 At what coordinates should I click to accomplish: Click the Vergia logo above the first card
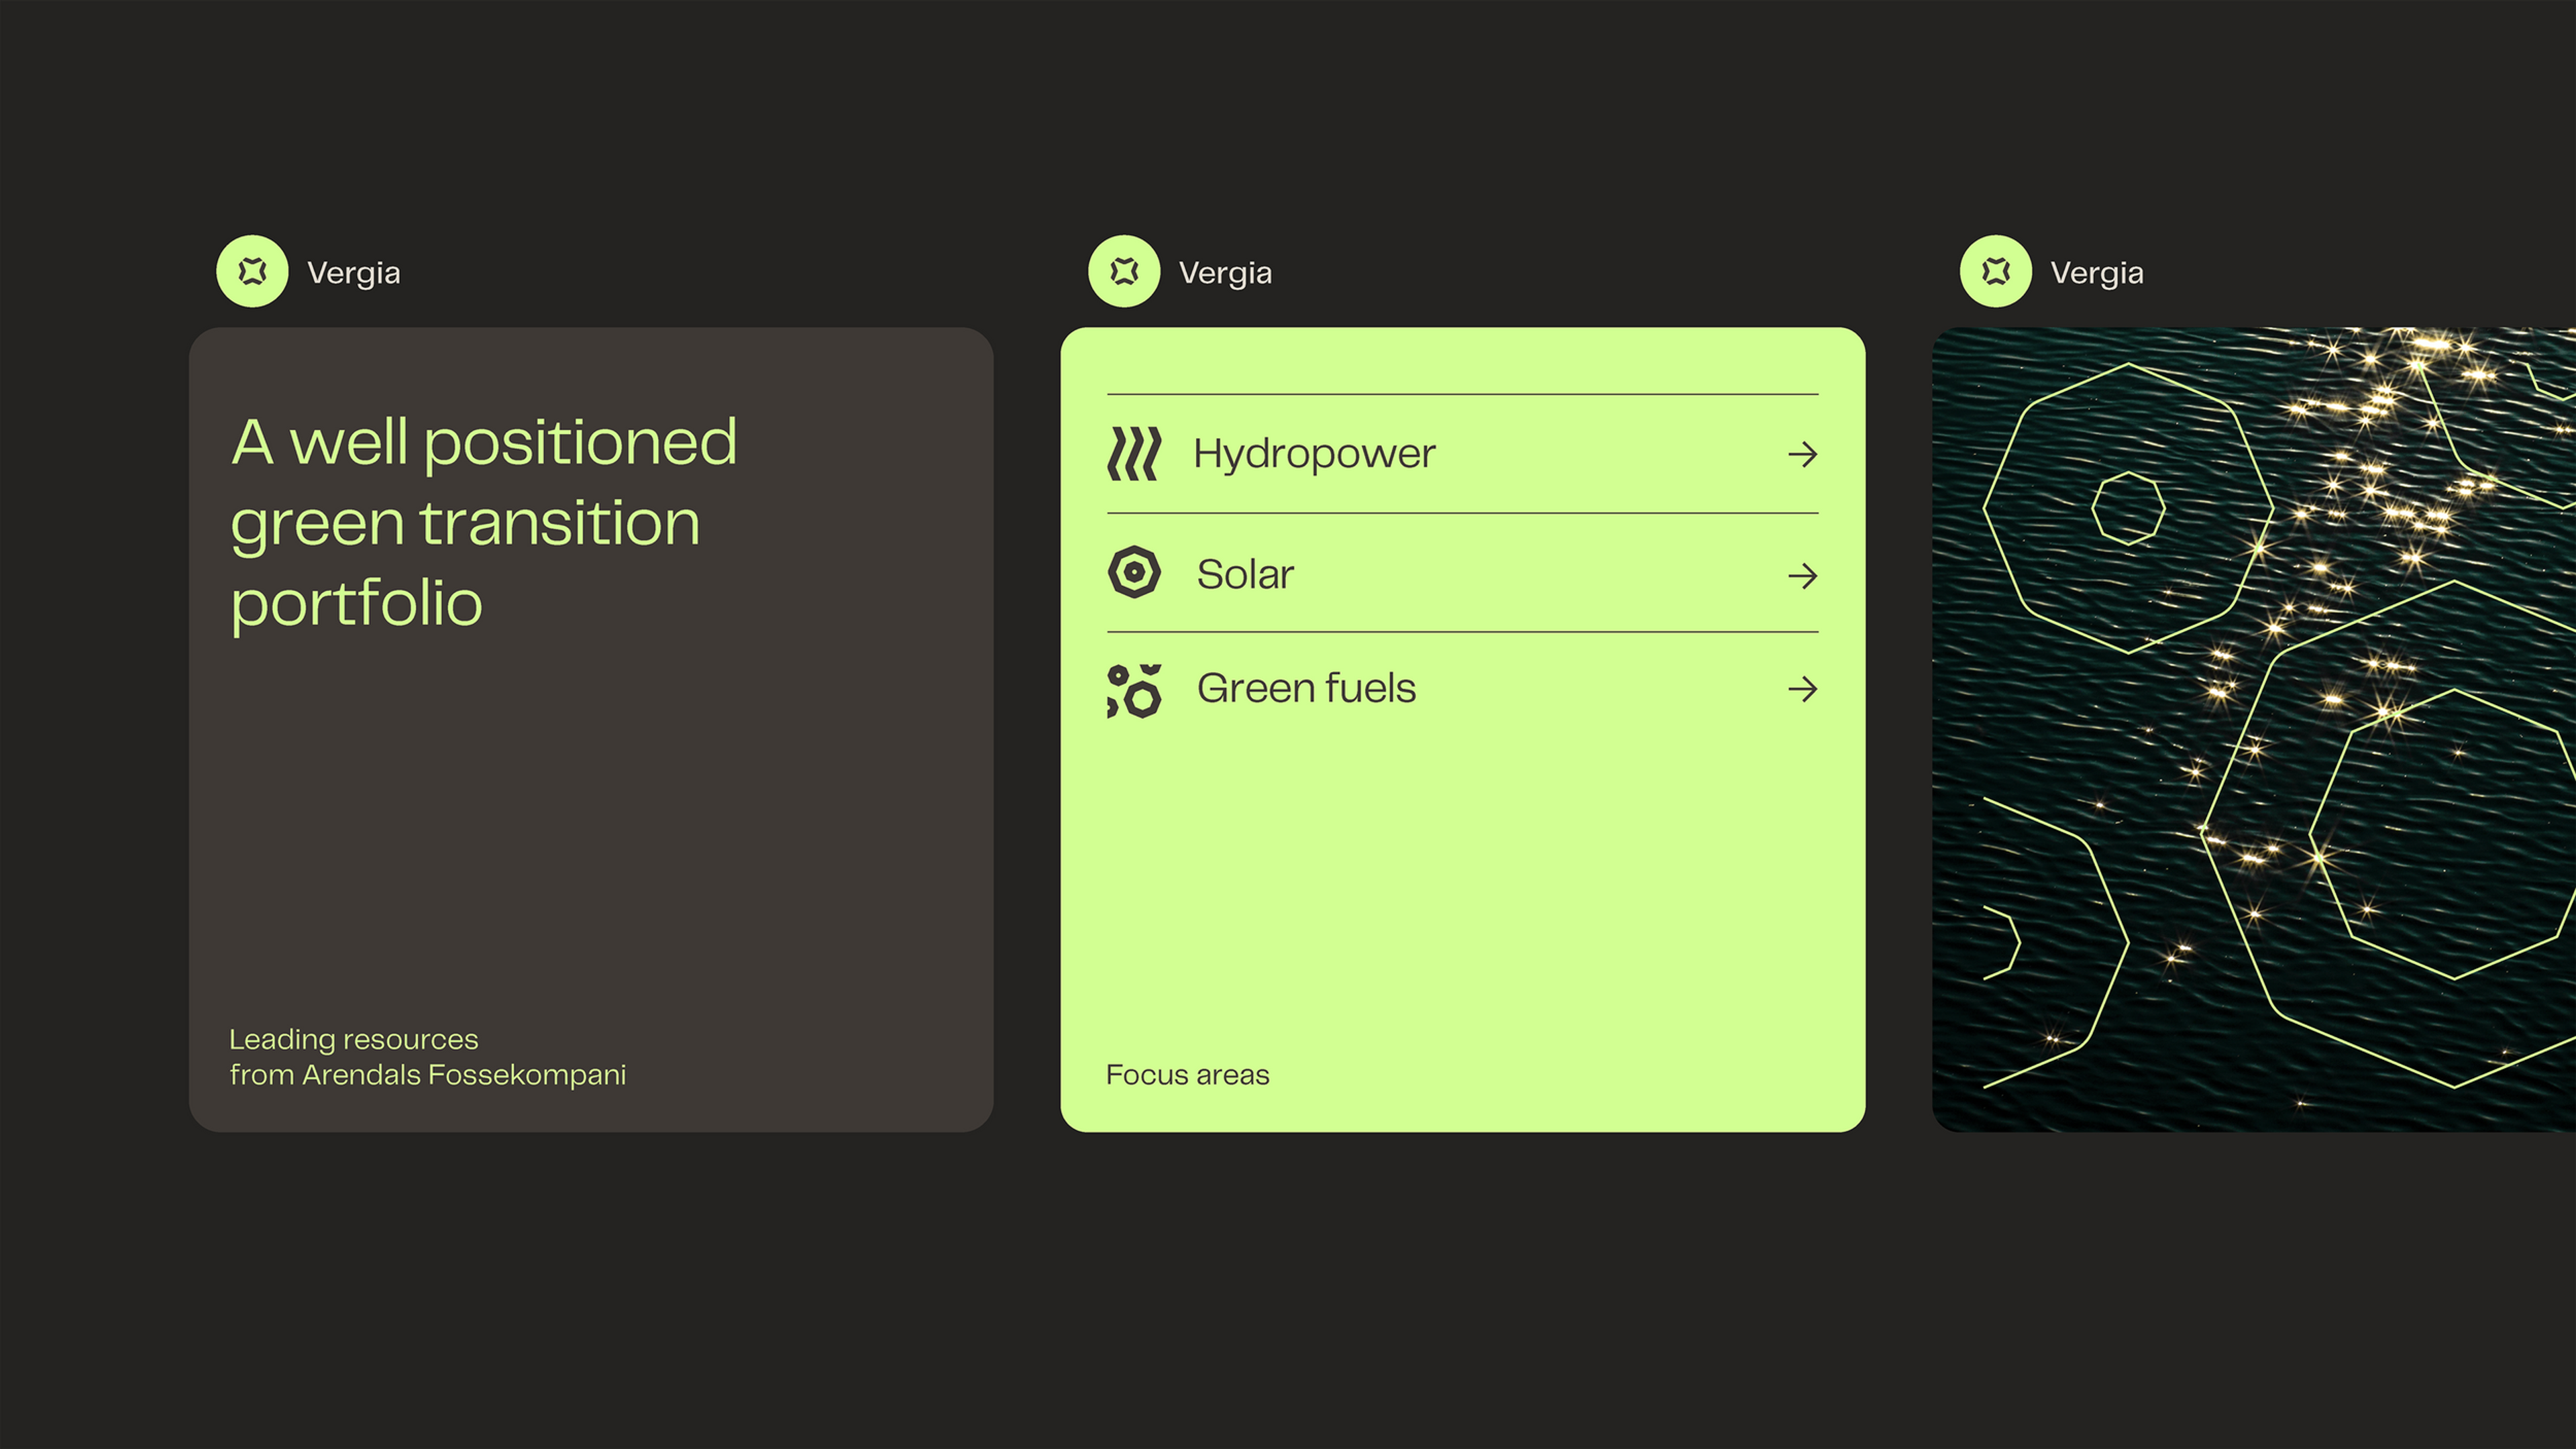point(252,271)
